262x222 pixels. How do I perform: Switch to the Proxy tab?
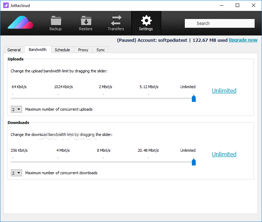83,50
